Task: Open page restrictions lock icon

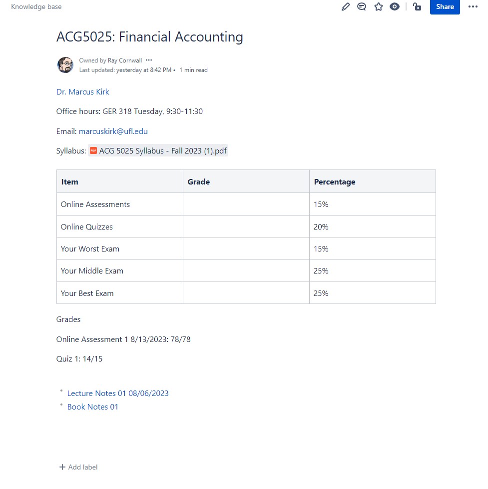Action: point(417,6)
